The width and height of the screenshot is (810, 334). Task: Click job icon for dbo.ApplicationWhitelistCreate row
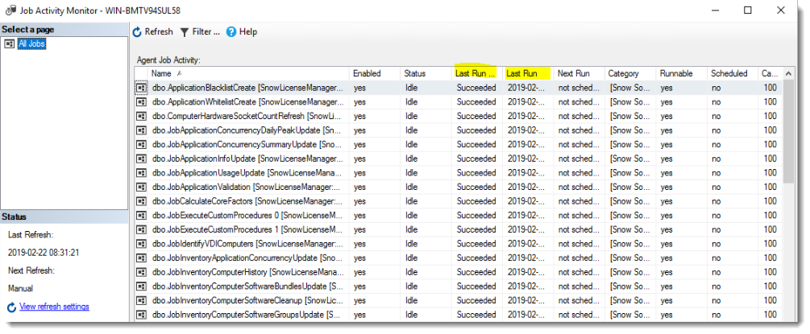(141, 102)
